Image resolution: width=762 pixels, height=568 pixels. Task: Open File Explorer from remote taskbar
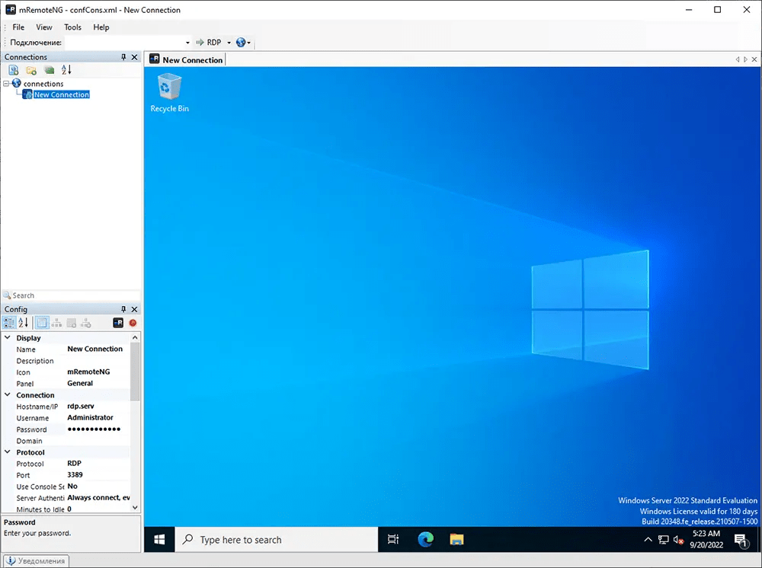(x=456, y=539)
